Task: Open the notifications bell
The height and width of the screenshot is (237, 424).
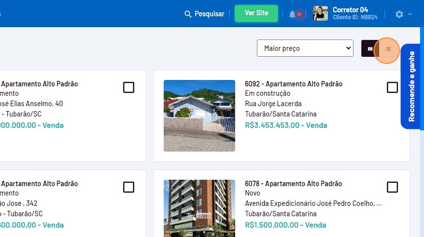Action: pyautogui.click(x=292, y=14)
